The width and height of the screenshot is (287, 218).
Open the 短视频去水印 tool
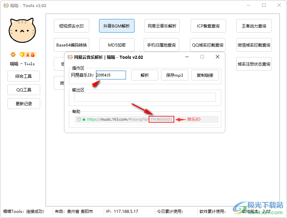point(71,26)
